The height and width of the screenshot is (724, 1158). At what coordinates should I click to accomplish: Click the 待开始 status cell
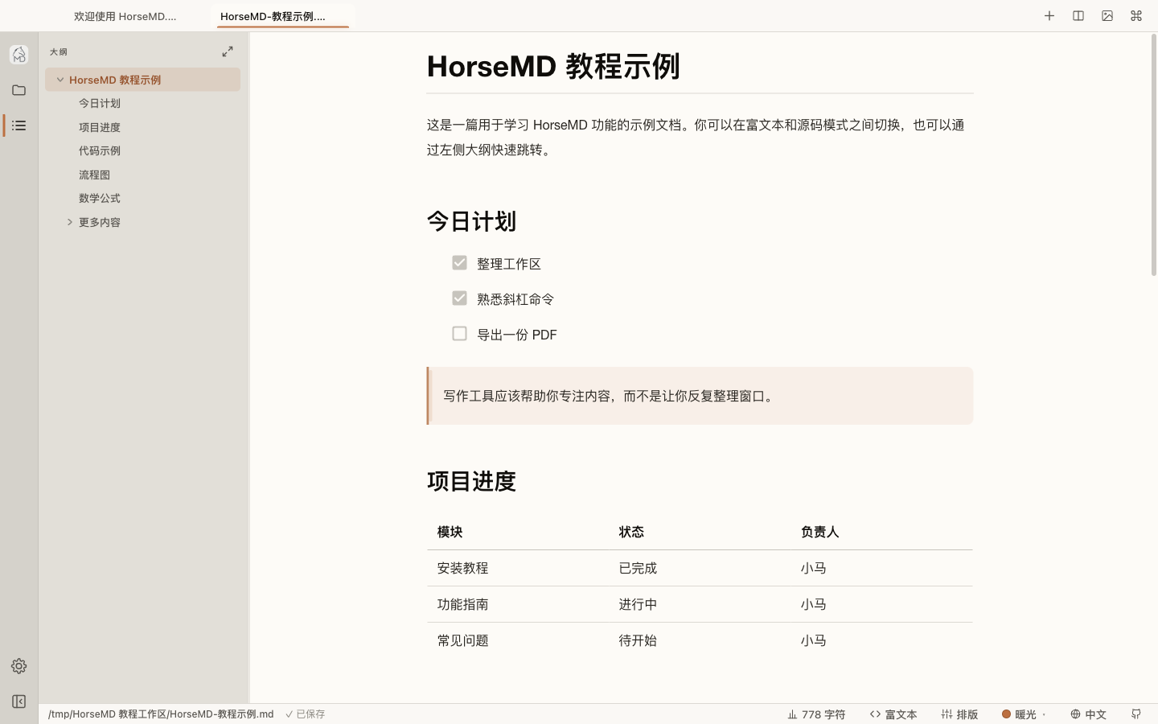(x=700, y=640)
